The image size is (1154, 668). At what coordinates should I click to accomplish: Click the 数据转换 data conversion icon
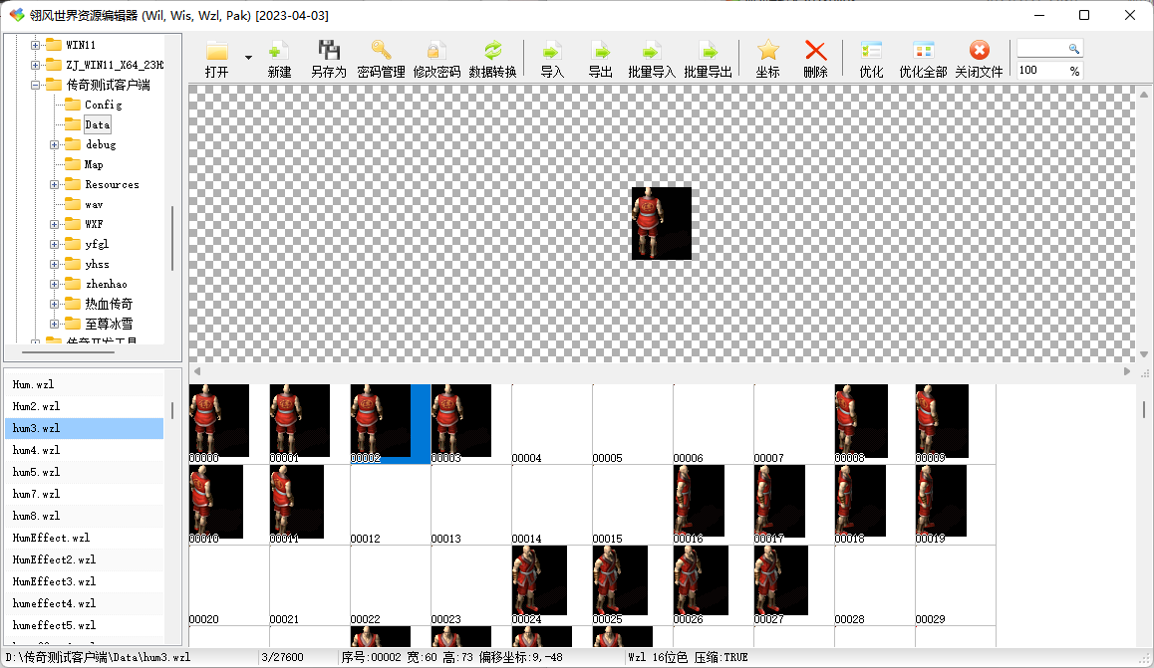(492, 52)
